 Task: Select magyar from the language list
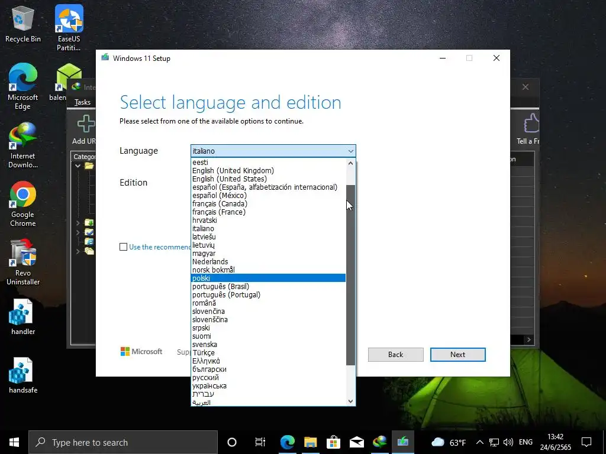(x=269, y=253)
